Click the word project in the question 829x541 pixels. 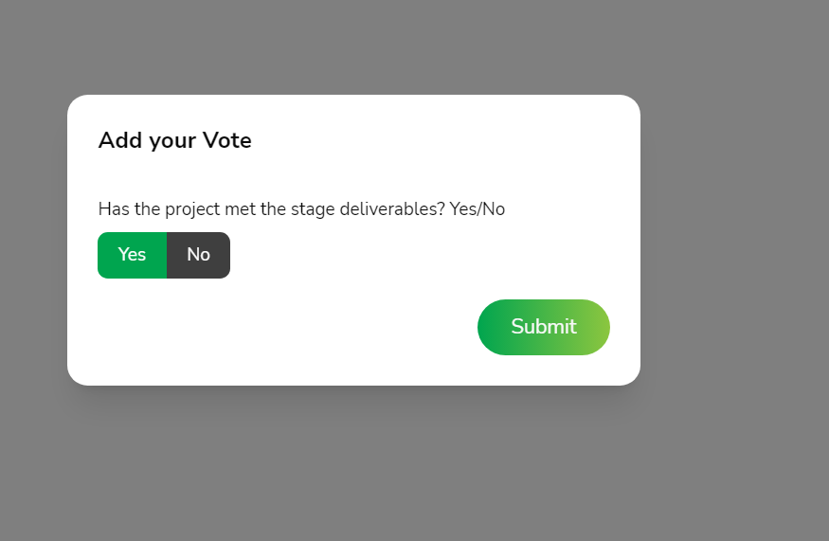(192, 208)
